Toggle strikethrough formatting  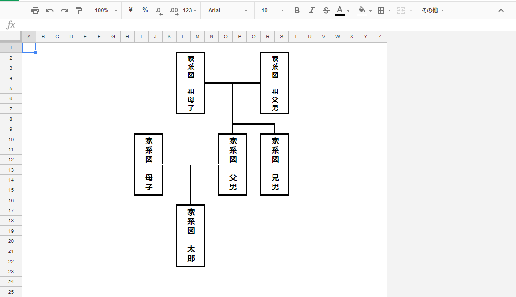(x=326, y=10)
